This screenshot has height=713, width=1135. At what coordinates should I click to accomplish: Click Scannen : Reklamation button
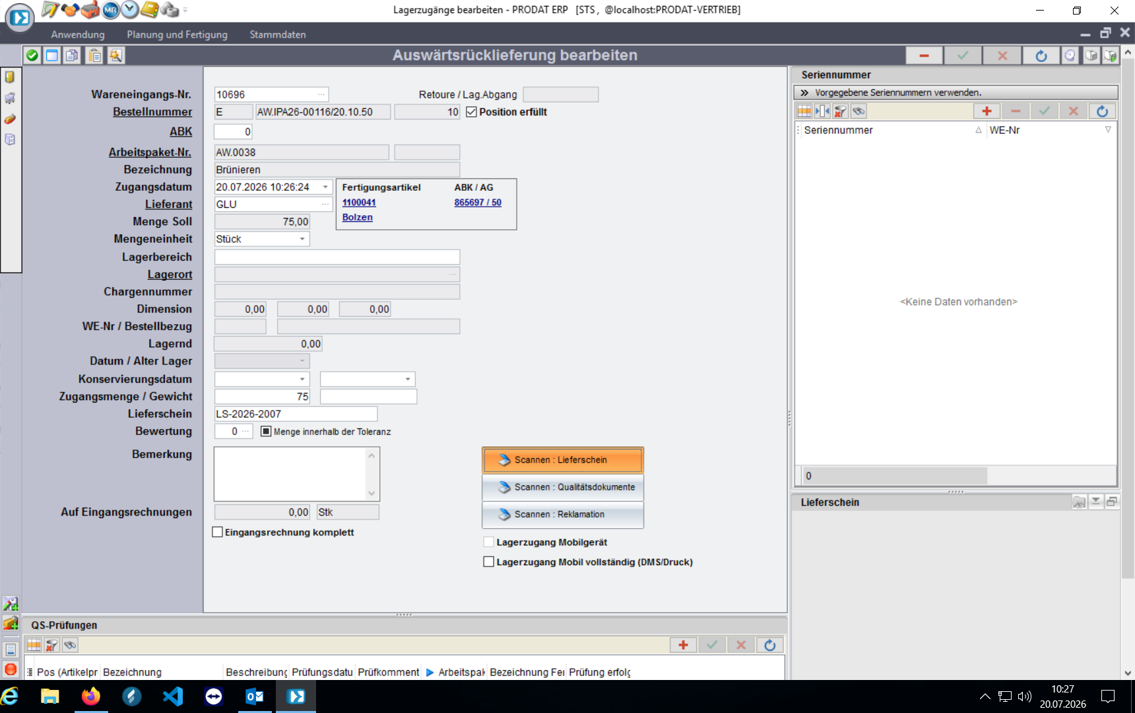(x=563, y=514)
